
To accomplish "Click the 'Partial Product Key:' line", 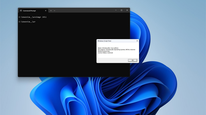I will pyautogui.click(x=104, y=51).
